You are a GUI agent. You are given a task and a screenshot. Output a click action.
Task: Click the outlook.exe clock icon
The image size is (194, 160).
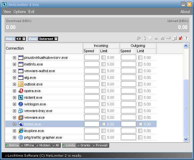point(21,84)
